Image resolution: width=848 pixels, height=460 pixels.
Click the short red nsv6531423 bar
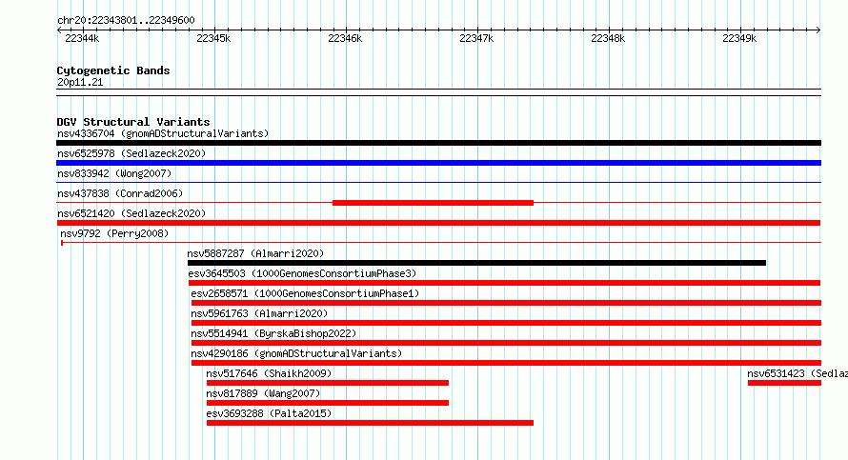coord(784,383)
